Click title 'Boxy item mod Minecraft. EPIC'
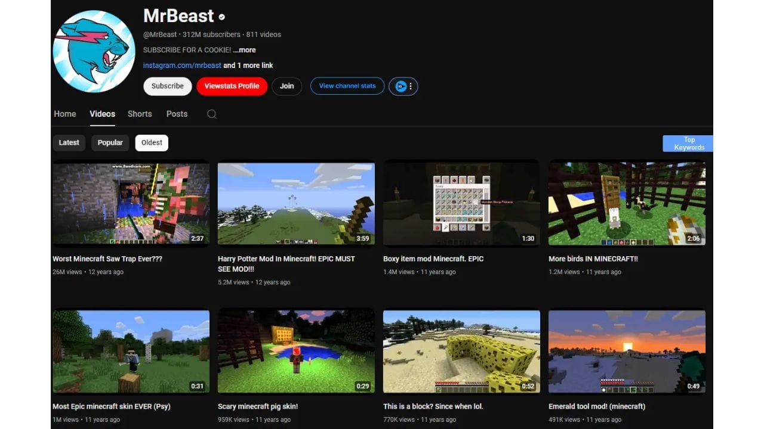Viewport: 764px width, 429px height. click(x=433, y=259)
